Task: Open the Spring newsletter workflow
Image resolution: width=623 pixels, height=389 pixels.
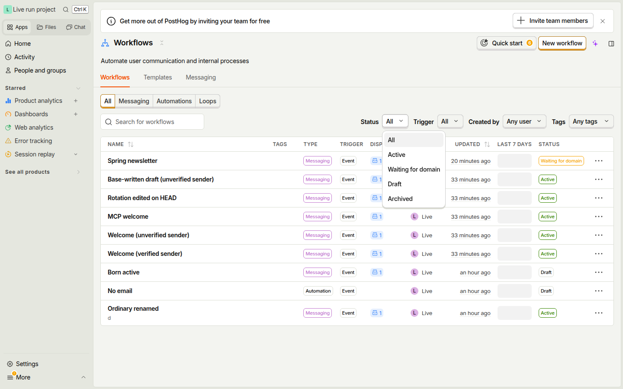Action: point(132,161)
